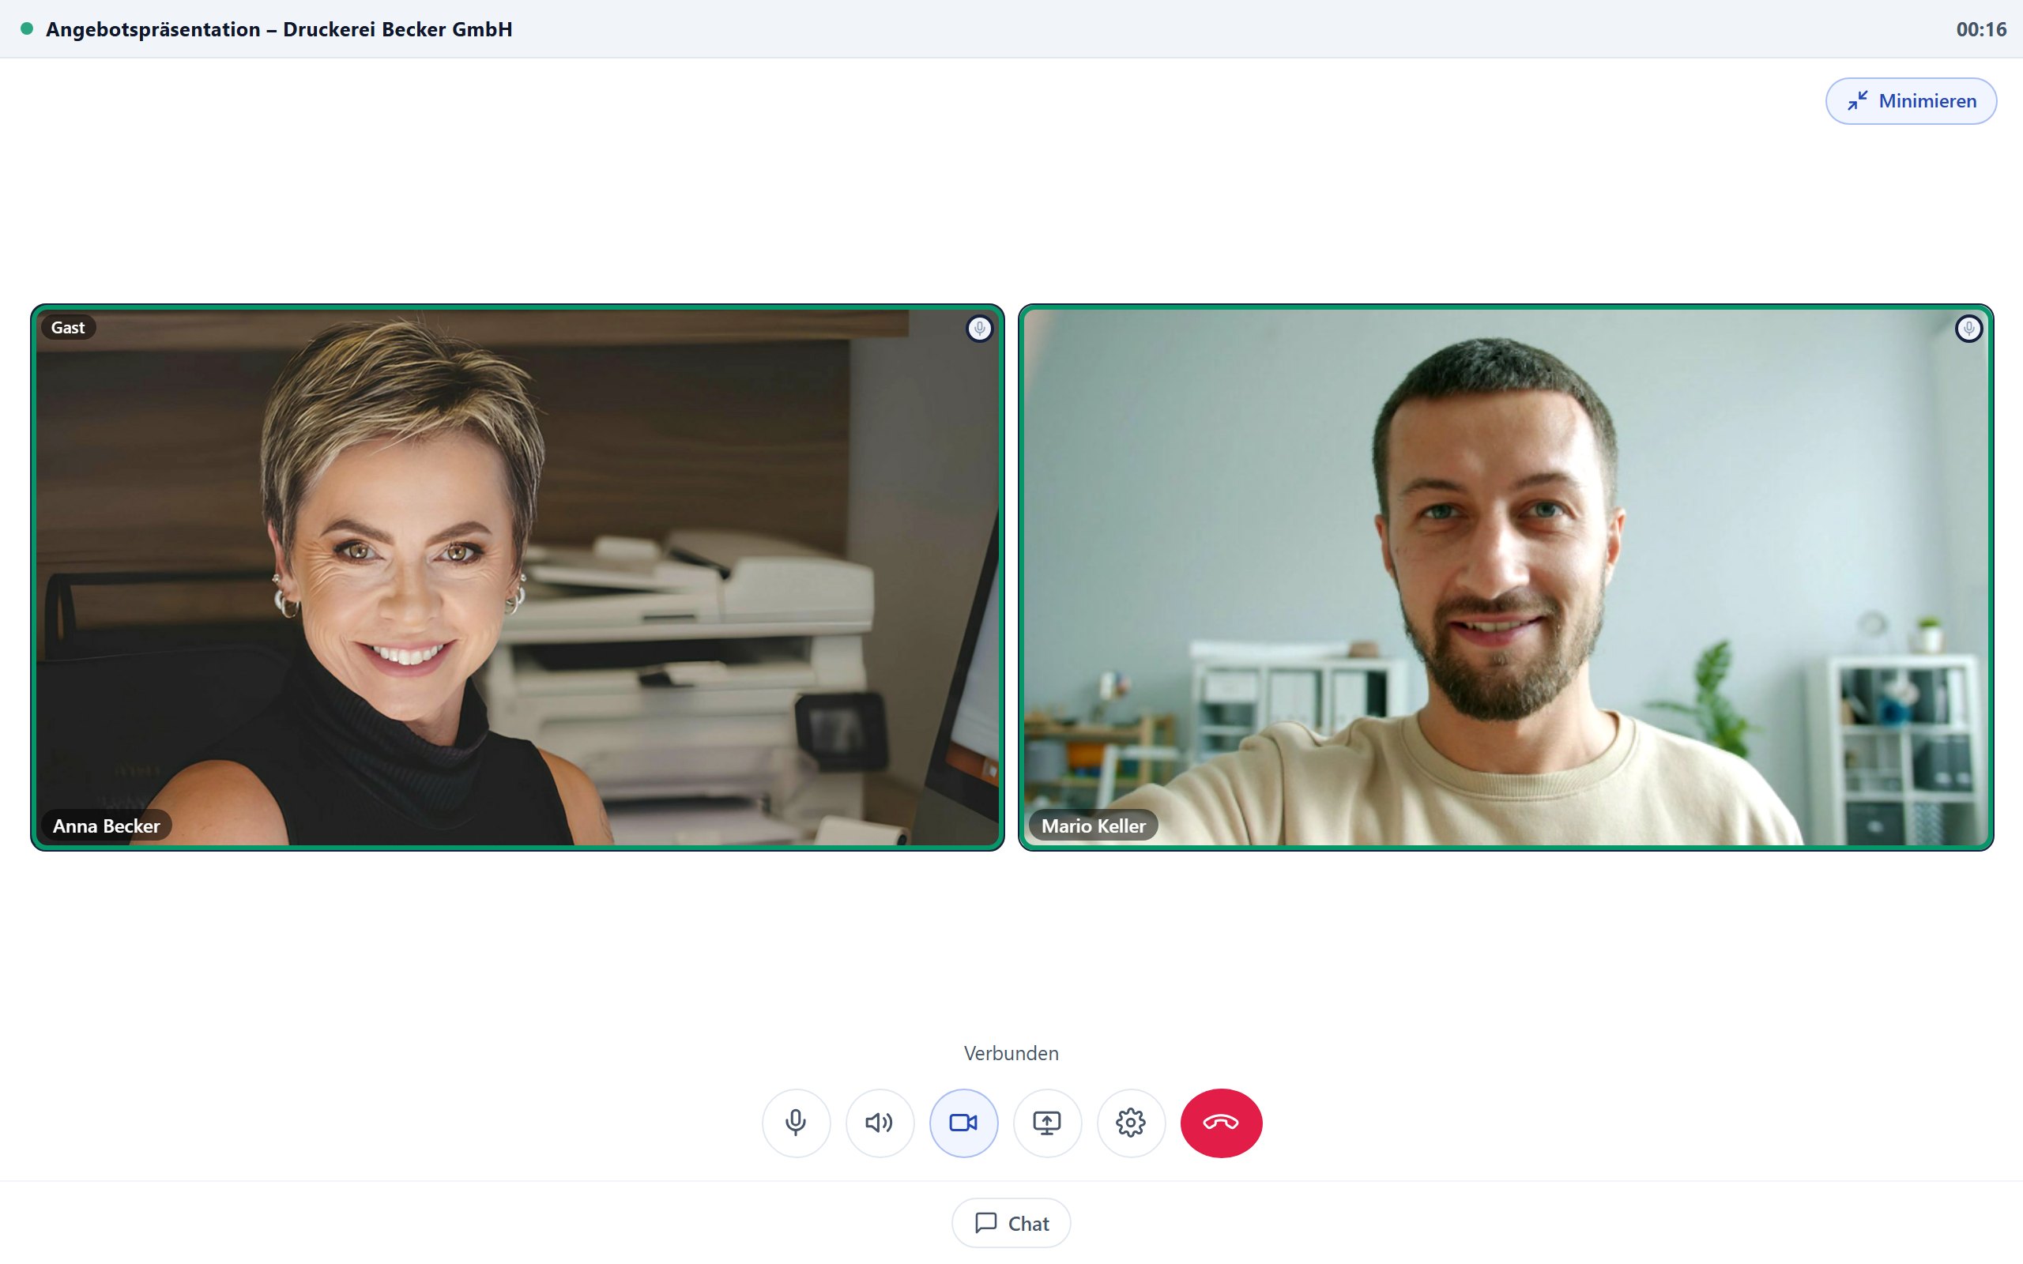The height and width of the screenshot is (1264, 2023).
Task: Turn off the camera button
Action: click(963, 1123)
